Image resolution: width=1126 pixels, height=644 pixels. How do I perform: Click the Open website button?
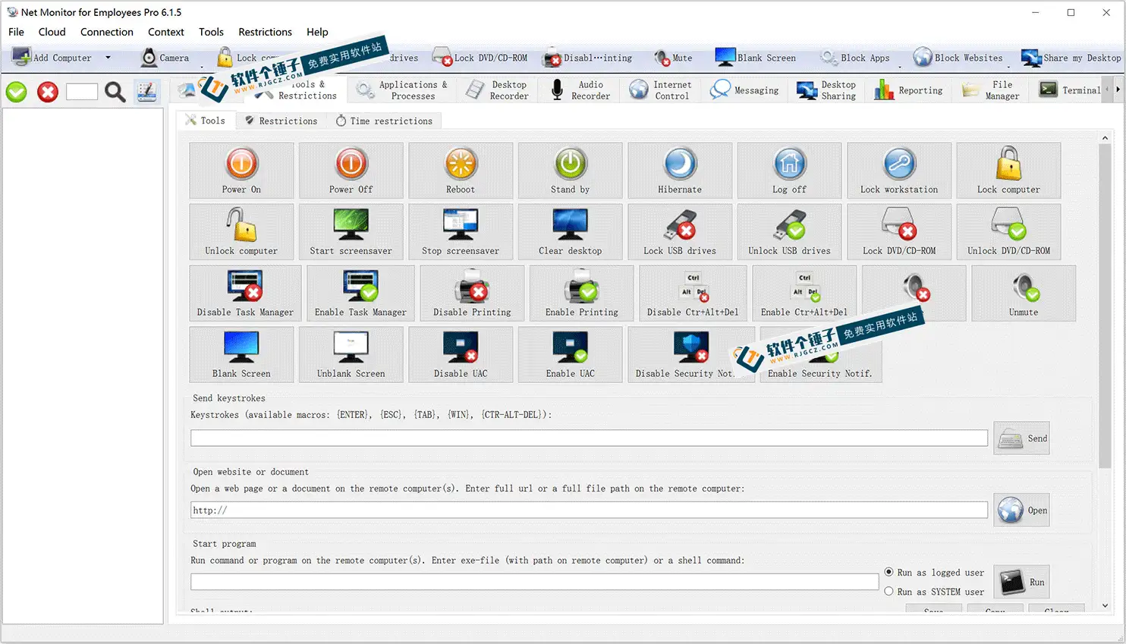1021,510
